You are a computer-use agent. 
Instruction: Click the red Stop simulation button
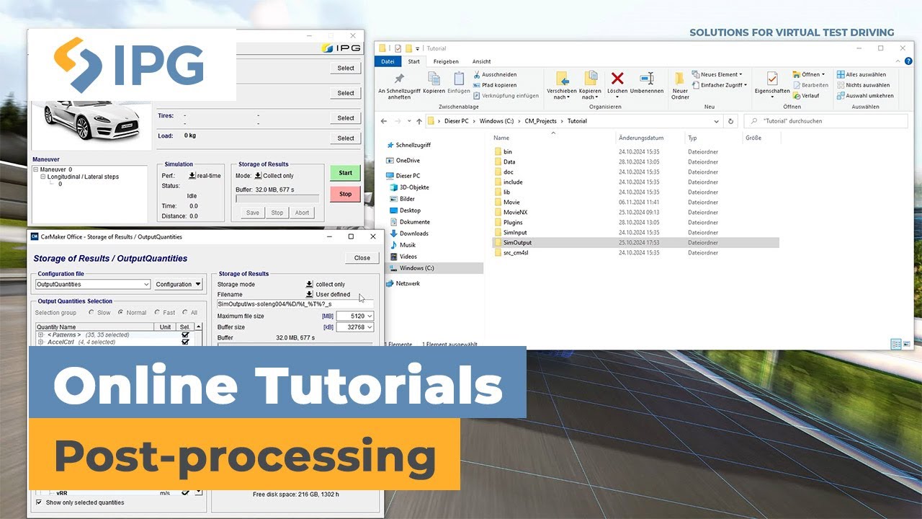346,194
